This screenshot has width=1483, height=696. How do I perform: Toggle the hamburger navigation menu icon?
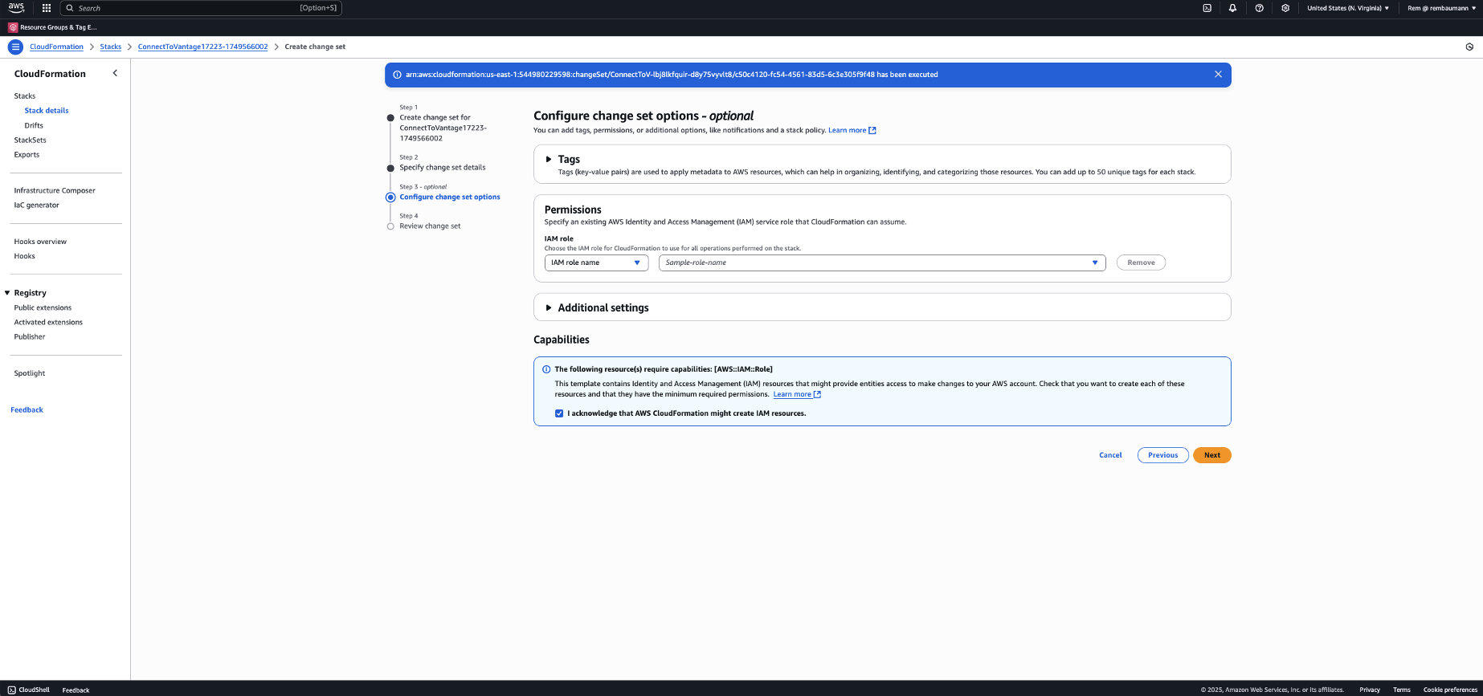pos(15,47)
